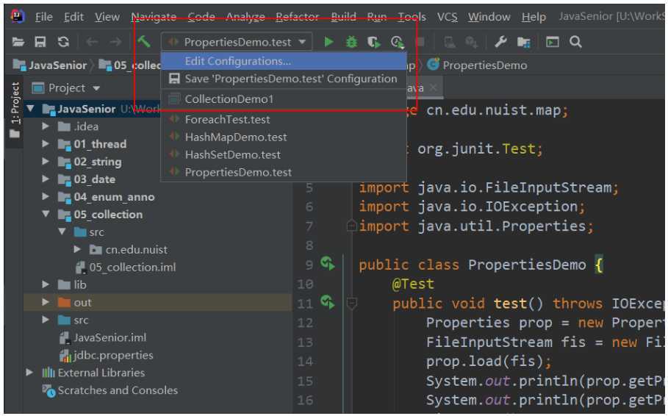Viewport: 668px width, 416px height.
Task: Open Settings via the wrench icon
Action: (x=500, y=42)
